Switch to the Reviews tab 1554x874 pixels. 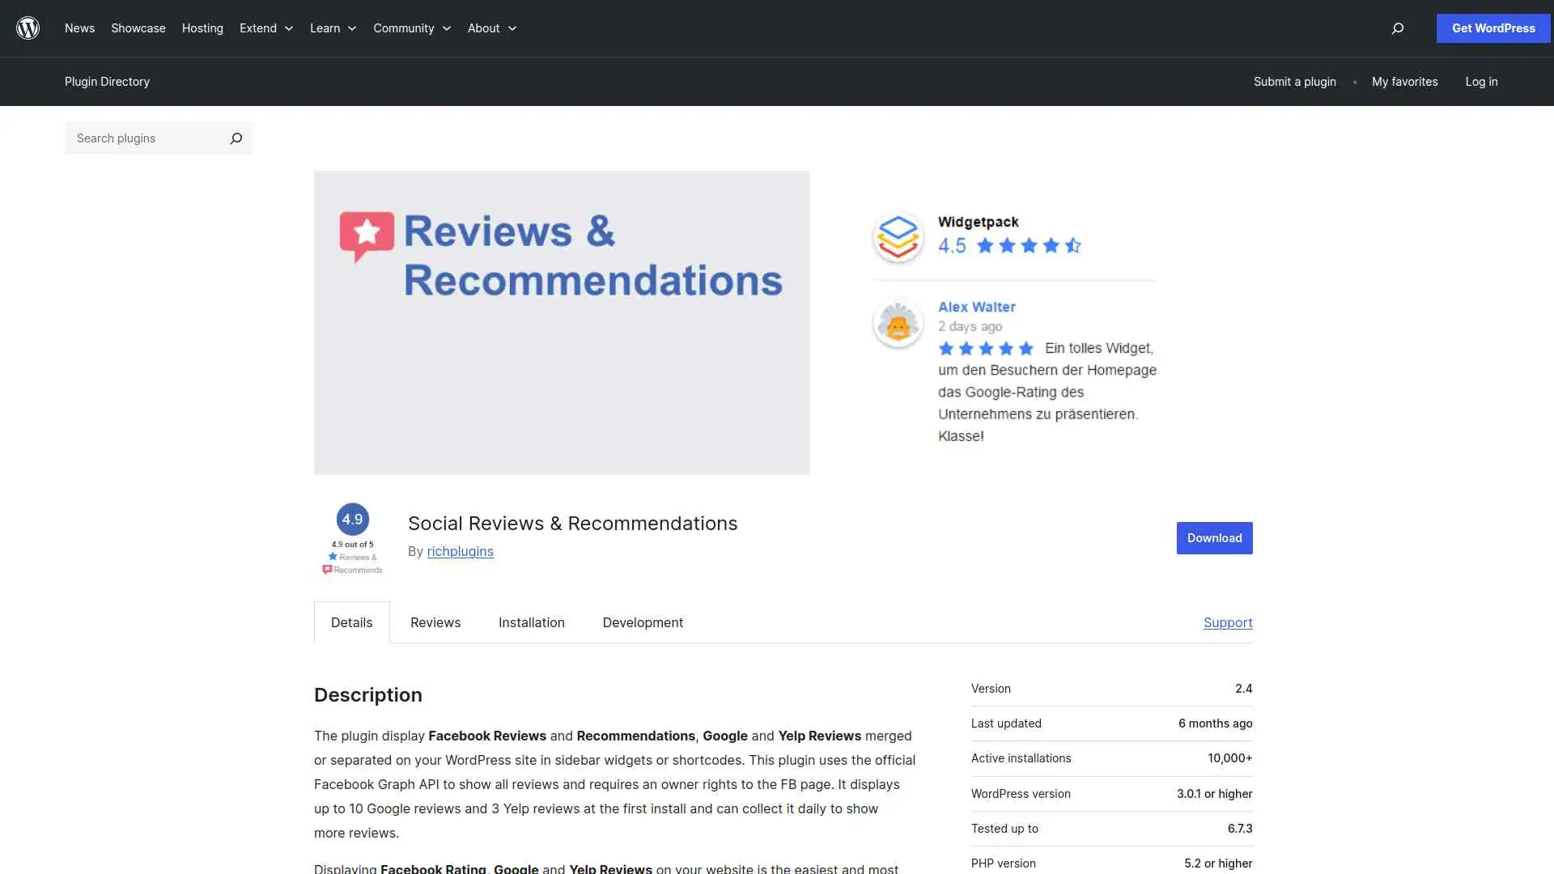[435, 622]
